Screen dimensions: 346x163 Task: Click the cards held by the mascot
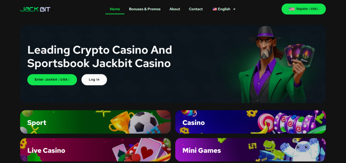pos(299,54)
